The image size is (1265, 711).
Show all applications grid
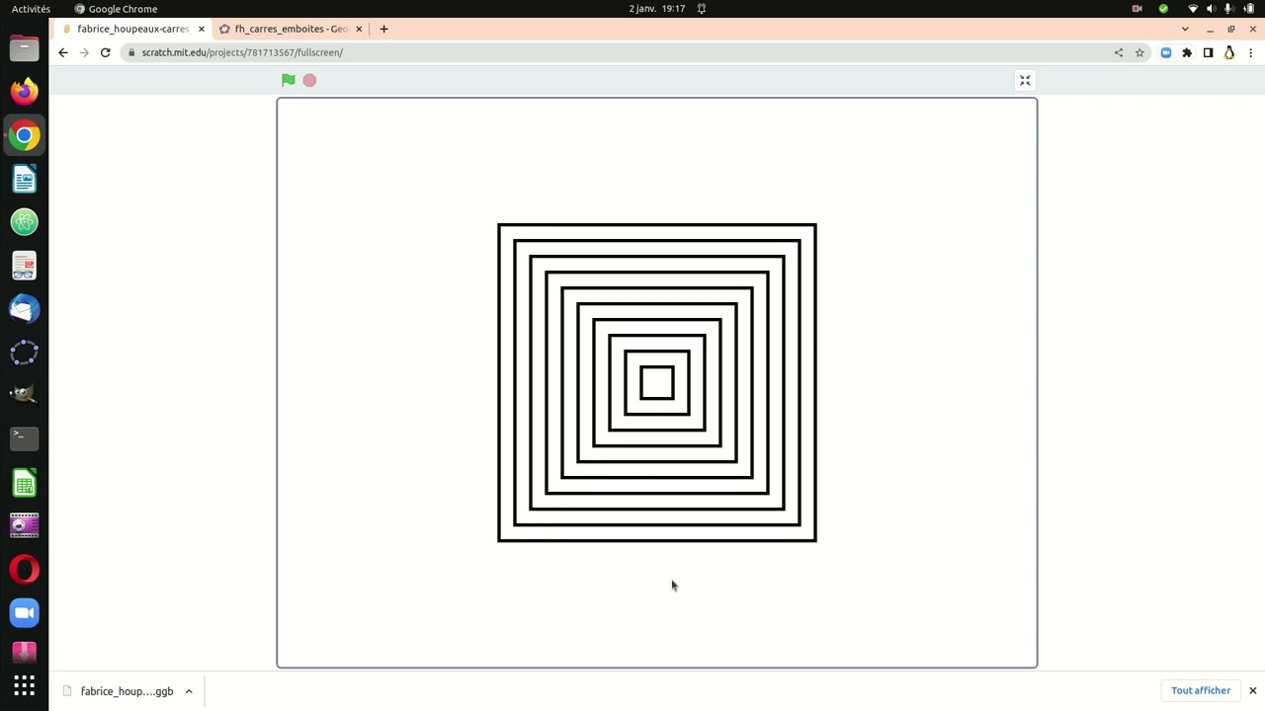(x=24, y=685)
